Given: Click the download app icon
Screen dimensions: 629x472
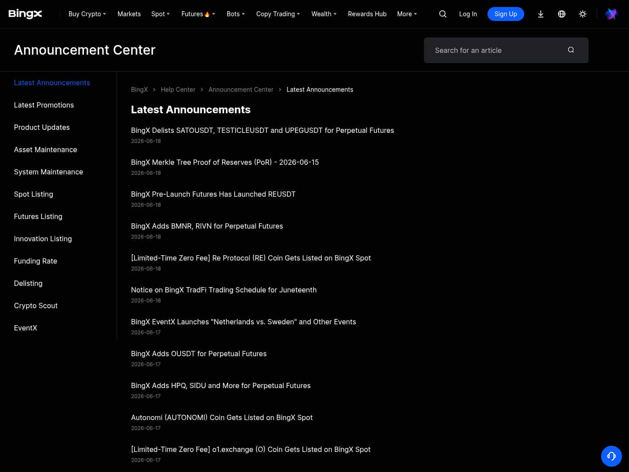Looking at the screenshot, I should pos(541,14).
